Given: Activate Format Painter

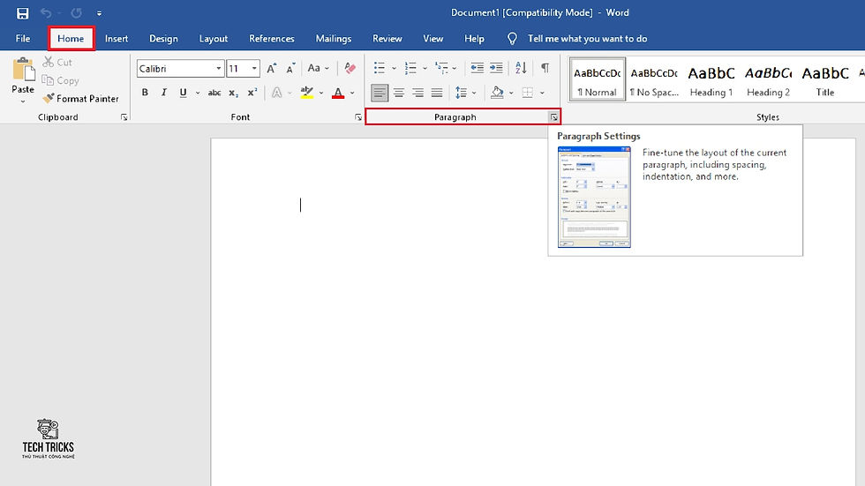Looking at the screenshot, I should [80, 99].
